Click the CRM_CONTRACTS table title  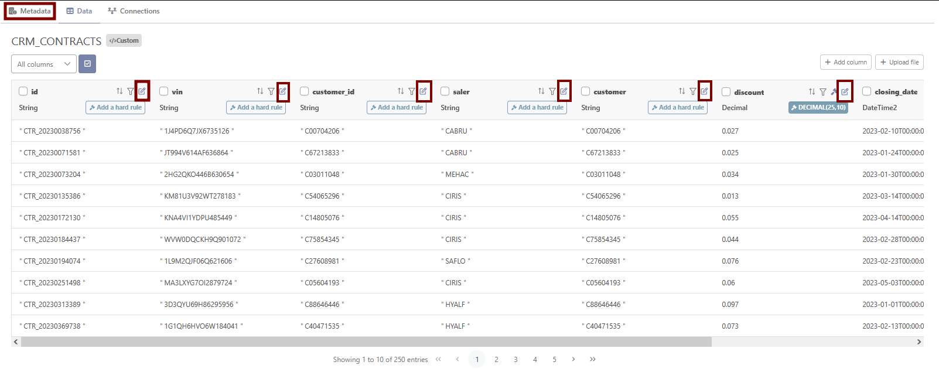[x=56, y=41]
